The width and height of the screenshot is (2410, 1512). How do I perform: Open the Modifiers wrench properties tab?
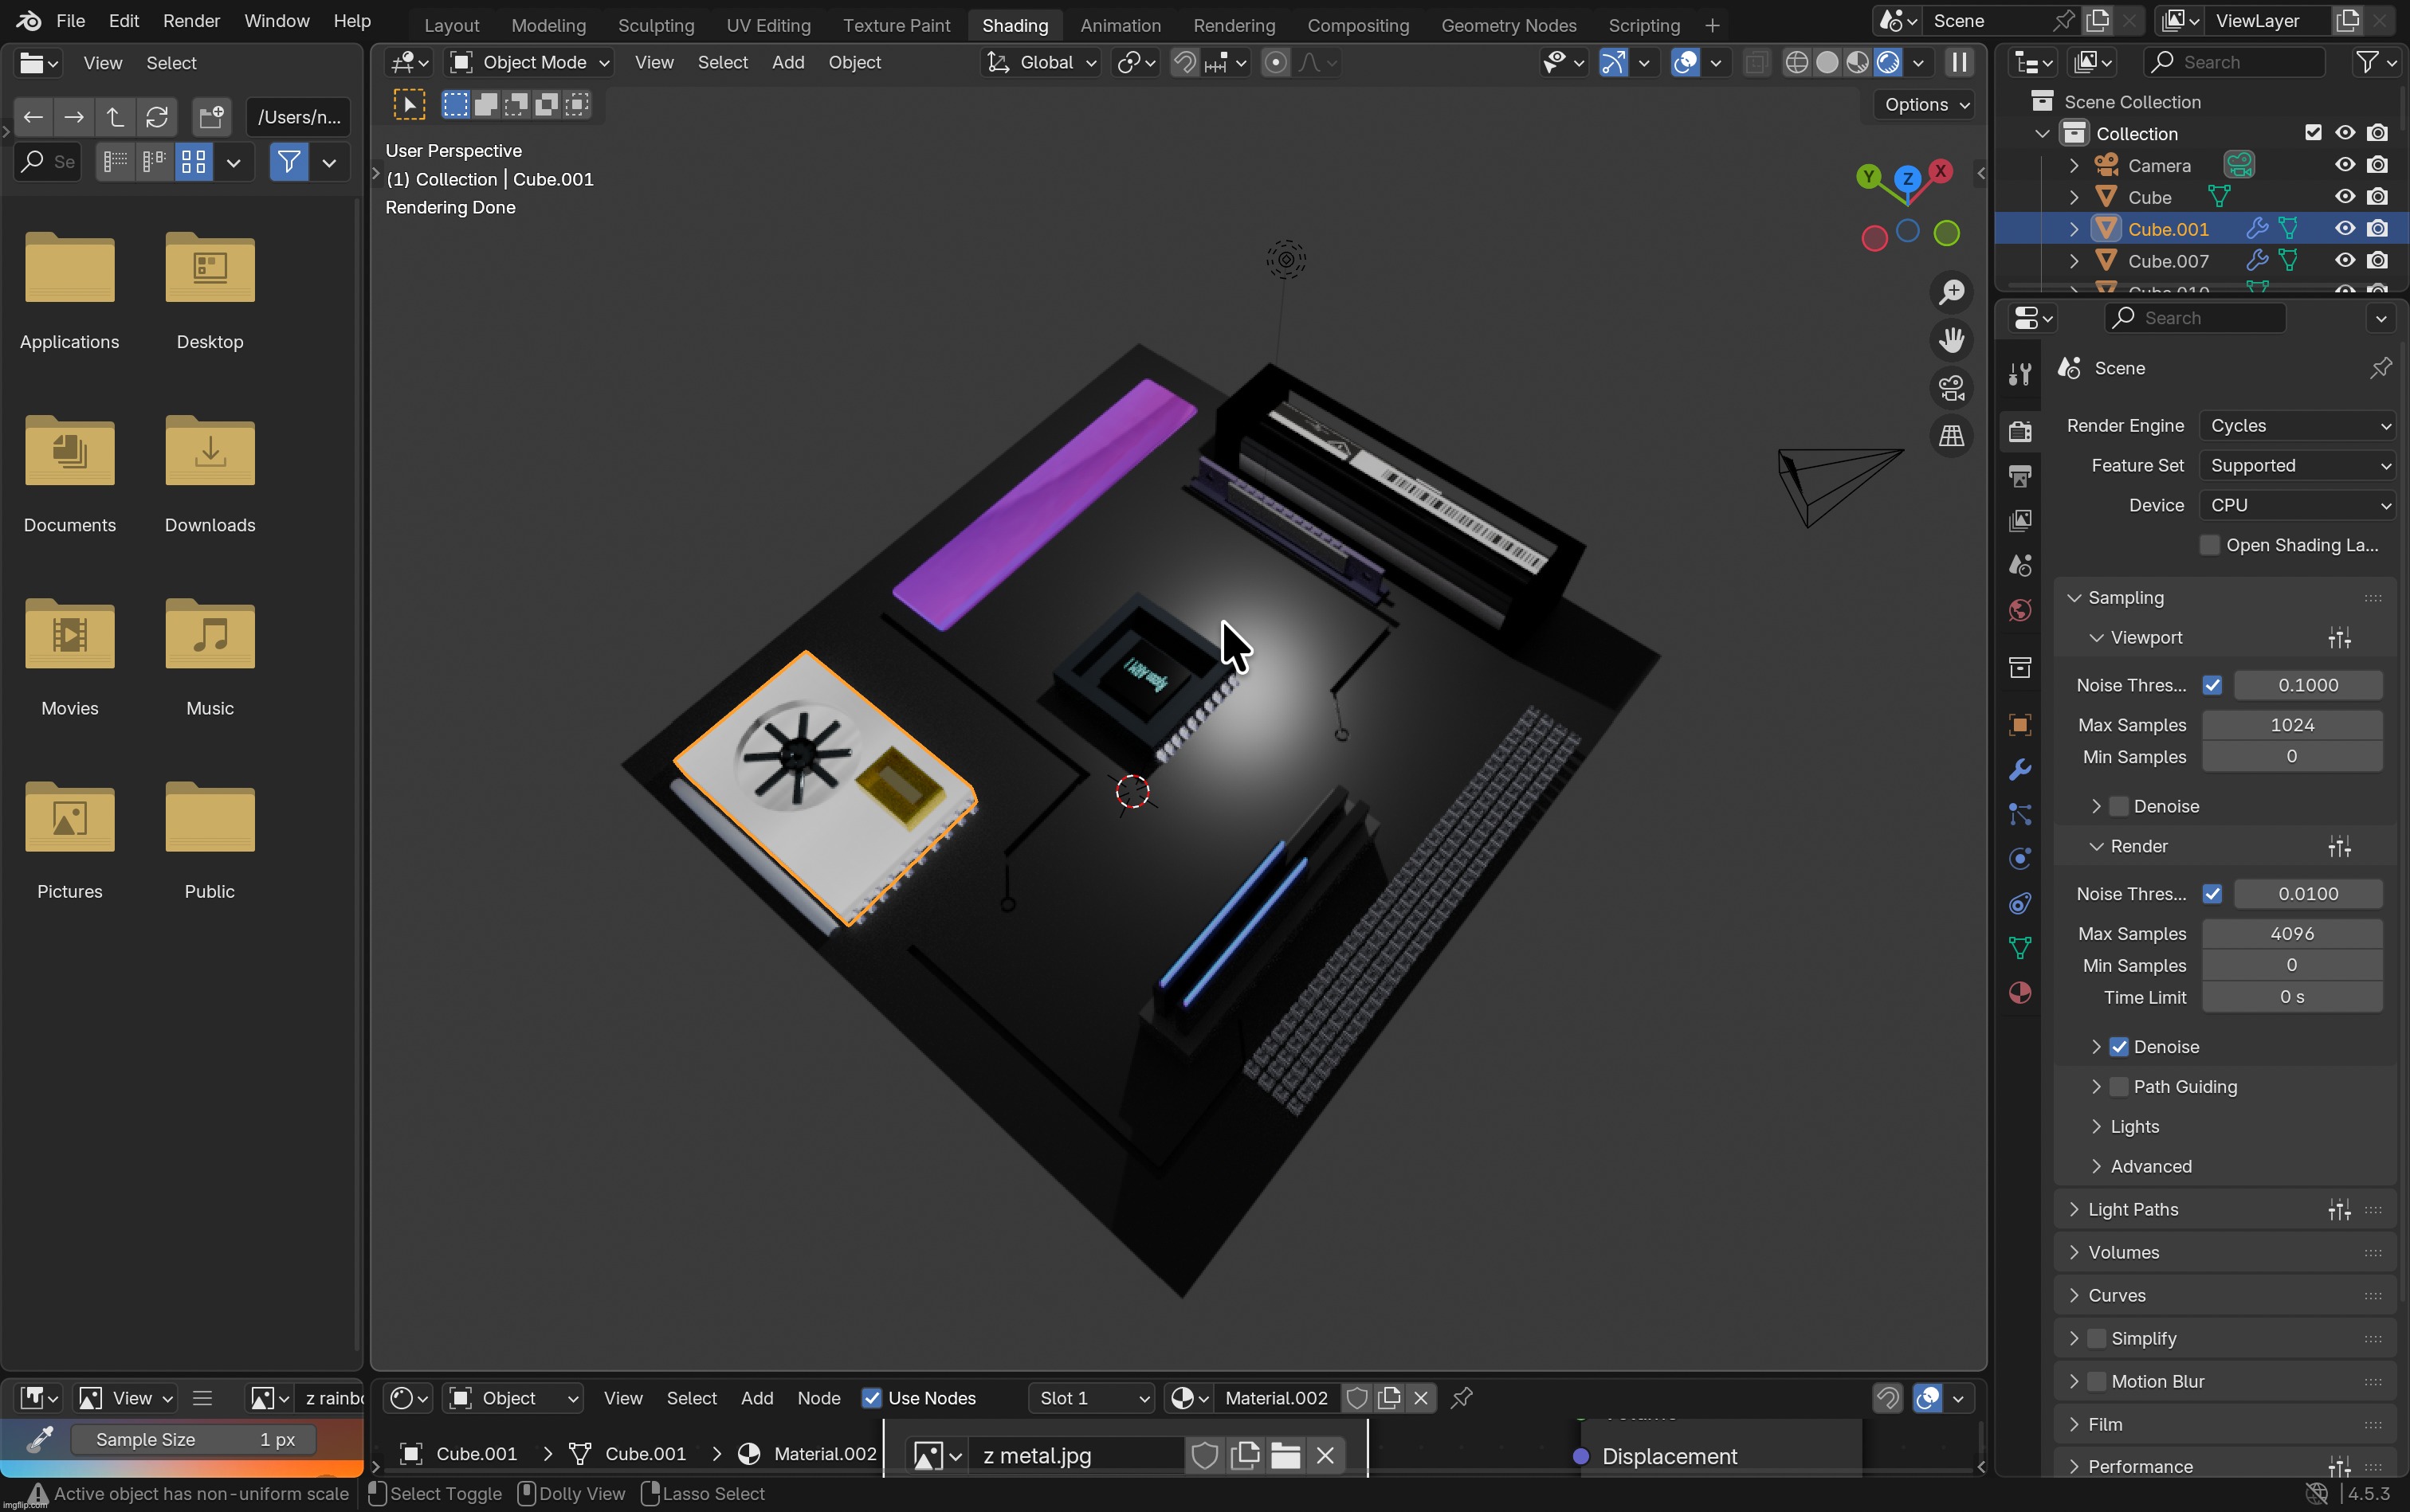[x=2019, y=770]
